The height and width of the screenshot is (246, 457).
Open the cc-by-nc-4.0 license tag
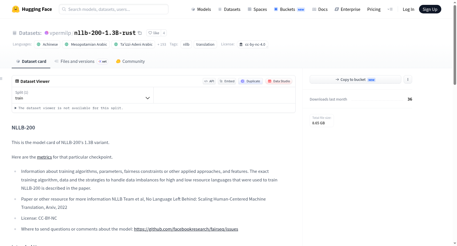pos(252,44)
